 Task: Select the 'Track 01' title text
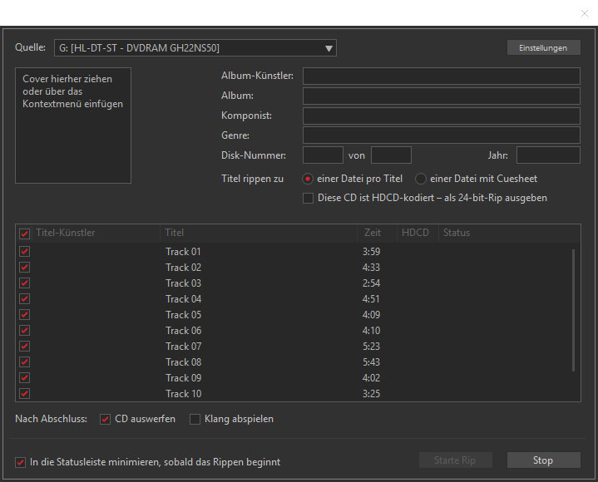pyautogui.click(x=183, y=252)
